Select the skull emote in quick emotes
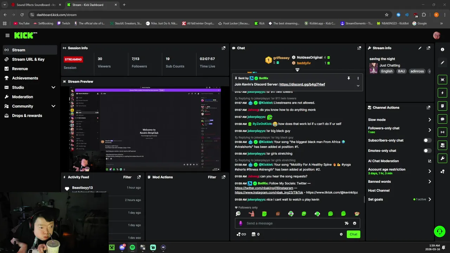The image size is (450, 253). [x=238, y=214]
